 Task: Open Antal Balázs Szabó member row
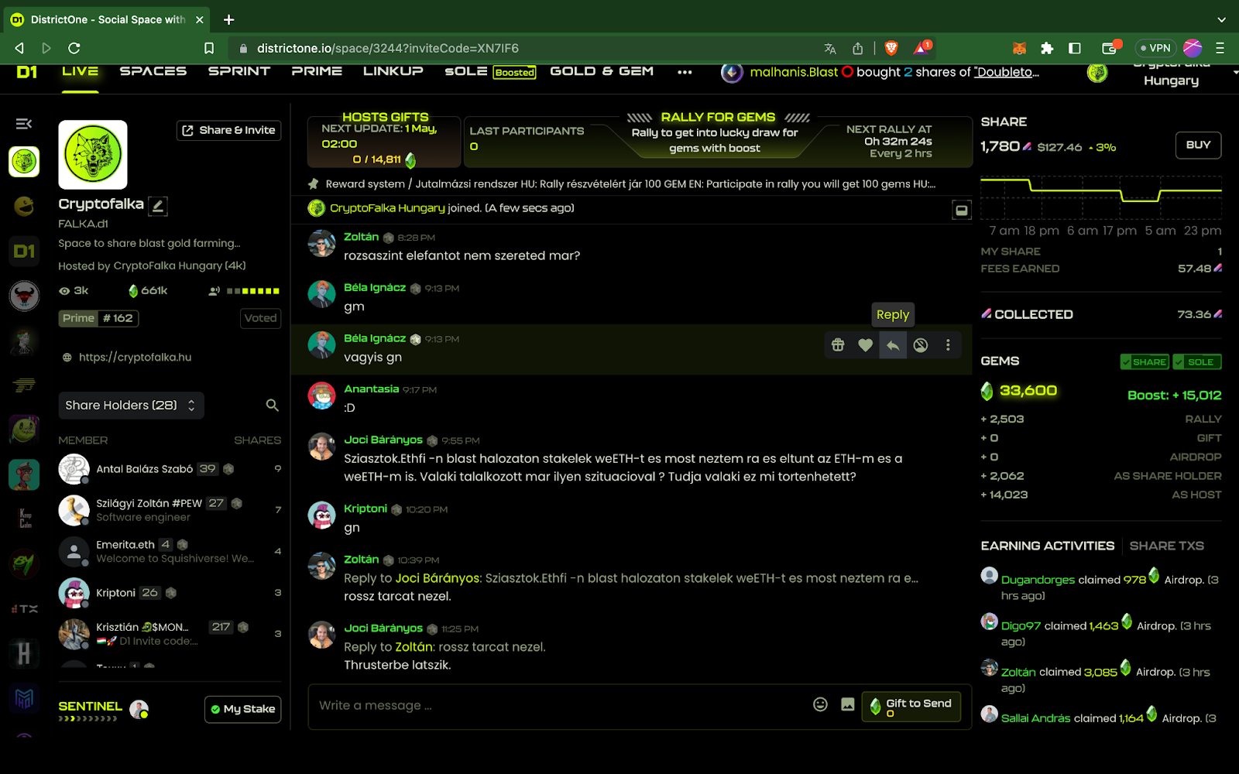pos(170,469)
